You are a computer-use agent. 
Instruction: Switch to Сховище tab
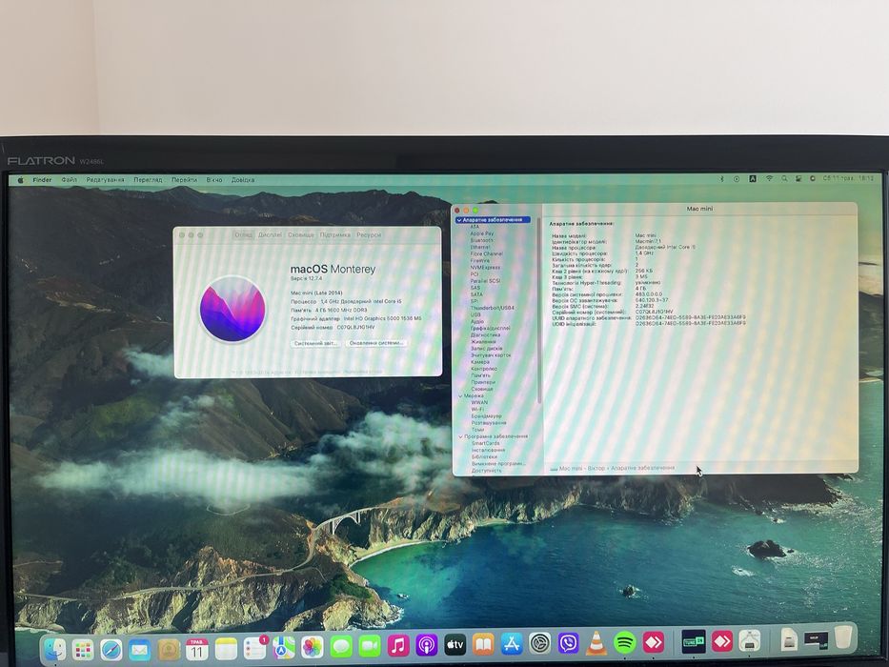tap(300, 234)
